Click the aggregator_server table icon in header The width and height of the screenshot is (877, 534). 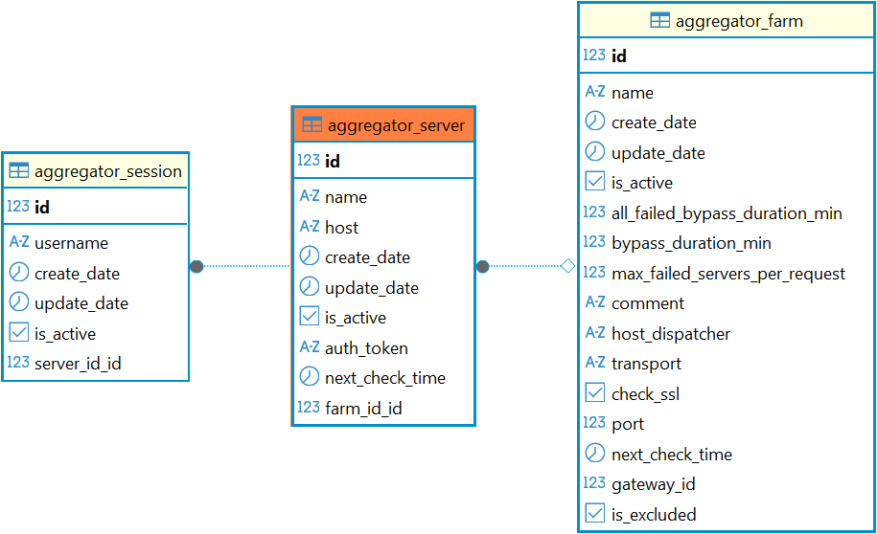click(x=312, y=124)
